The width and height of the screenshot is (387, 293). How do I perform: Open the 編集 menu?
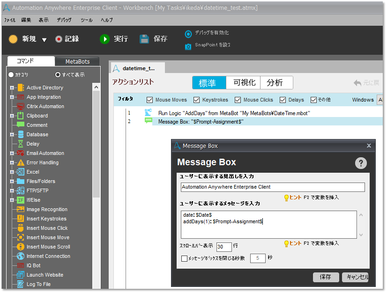(x=26, y=20)
